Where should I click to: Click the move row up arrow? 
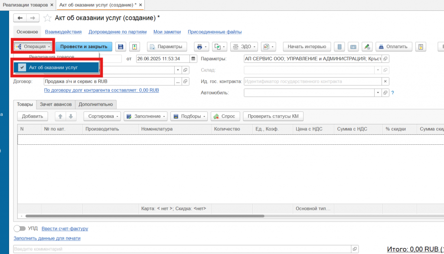coord(60,116)
